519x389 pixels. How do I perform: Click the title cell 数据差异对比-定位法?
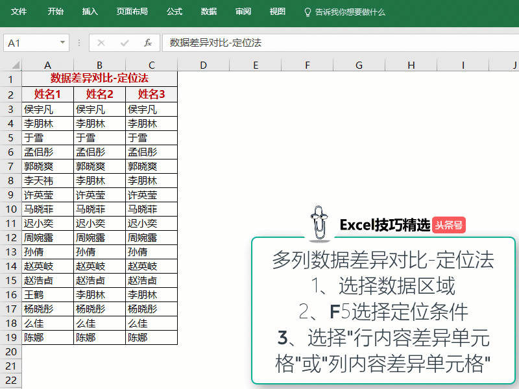100,78
